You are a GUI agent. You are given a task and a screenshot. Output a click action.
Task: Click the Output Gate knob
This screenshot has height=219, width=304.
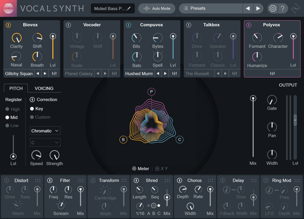pyautogui.click(x=272, y=100)
